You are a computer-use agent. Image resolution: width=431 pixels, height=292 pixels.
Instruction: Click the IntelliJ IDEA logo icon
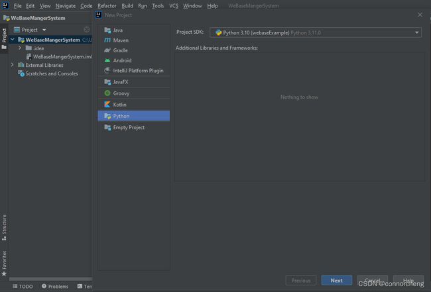[5, 5]
